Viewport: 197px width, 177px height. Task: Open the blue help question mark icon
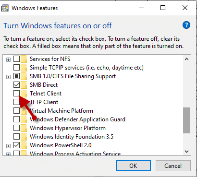(x=186, y=25)
